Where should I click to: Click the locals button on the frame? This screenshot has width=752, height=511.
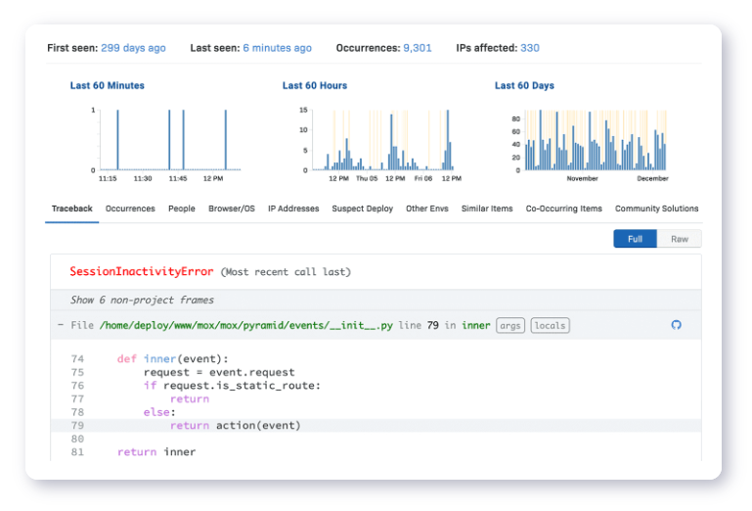coord(551,326)
